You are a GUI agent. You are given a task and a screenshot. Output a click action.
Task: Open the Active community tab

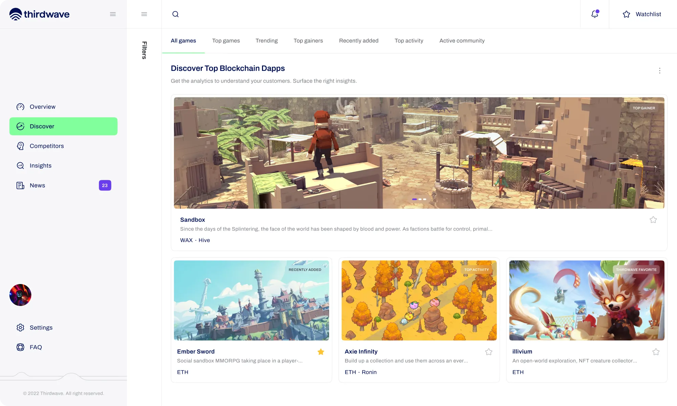click(x=462, y=41)
